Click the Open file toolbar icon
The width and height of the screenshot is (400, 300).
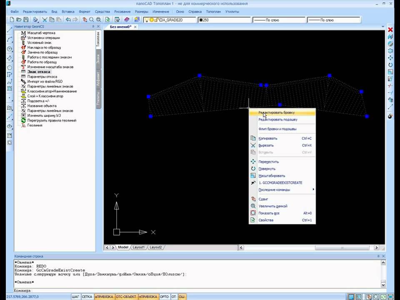pos(19,20)
